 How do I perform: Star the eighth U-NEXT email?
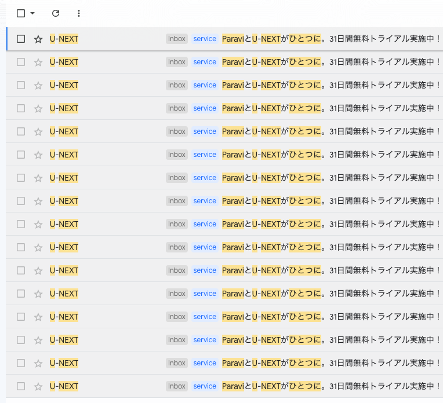38,201
